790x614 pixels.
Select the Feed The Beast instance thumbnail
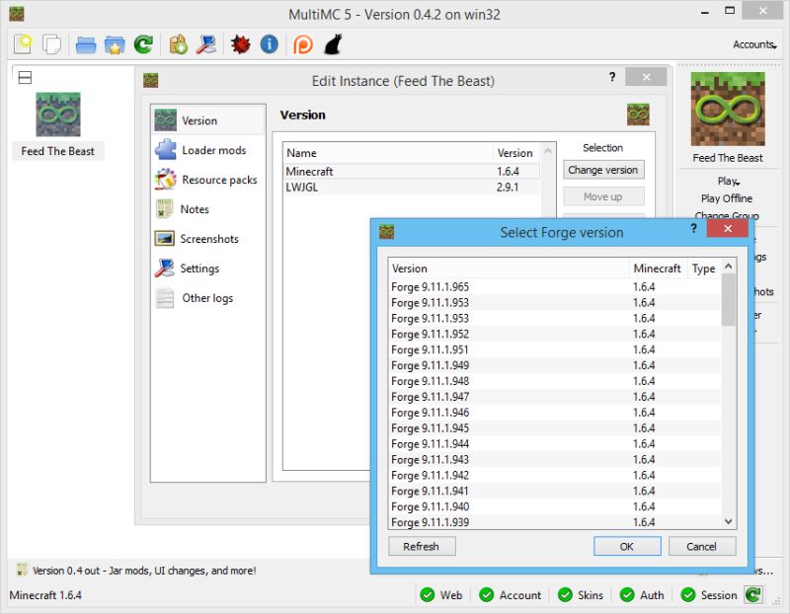(x=58, y=115)
